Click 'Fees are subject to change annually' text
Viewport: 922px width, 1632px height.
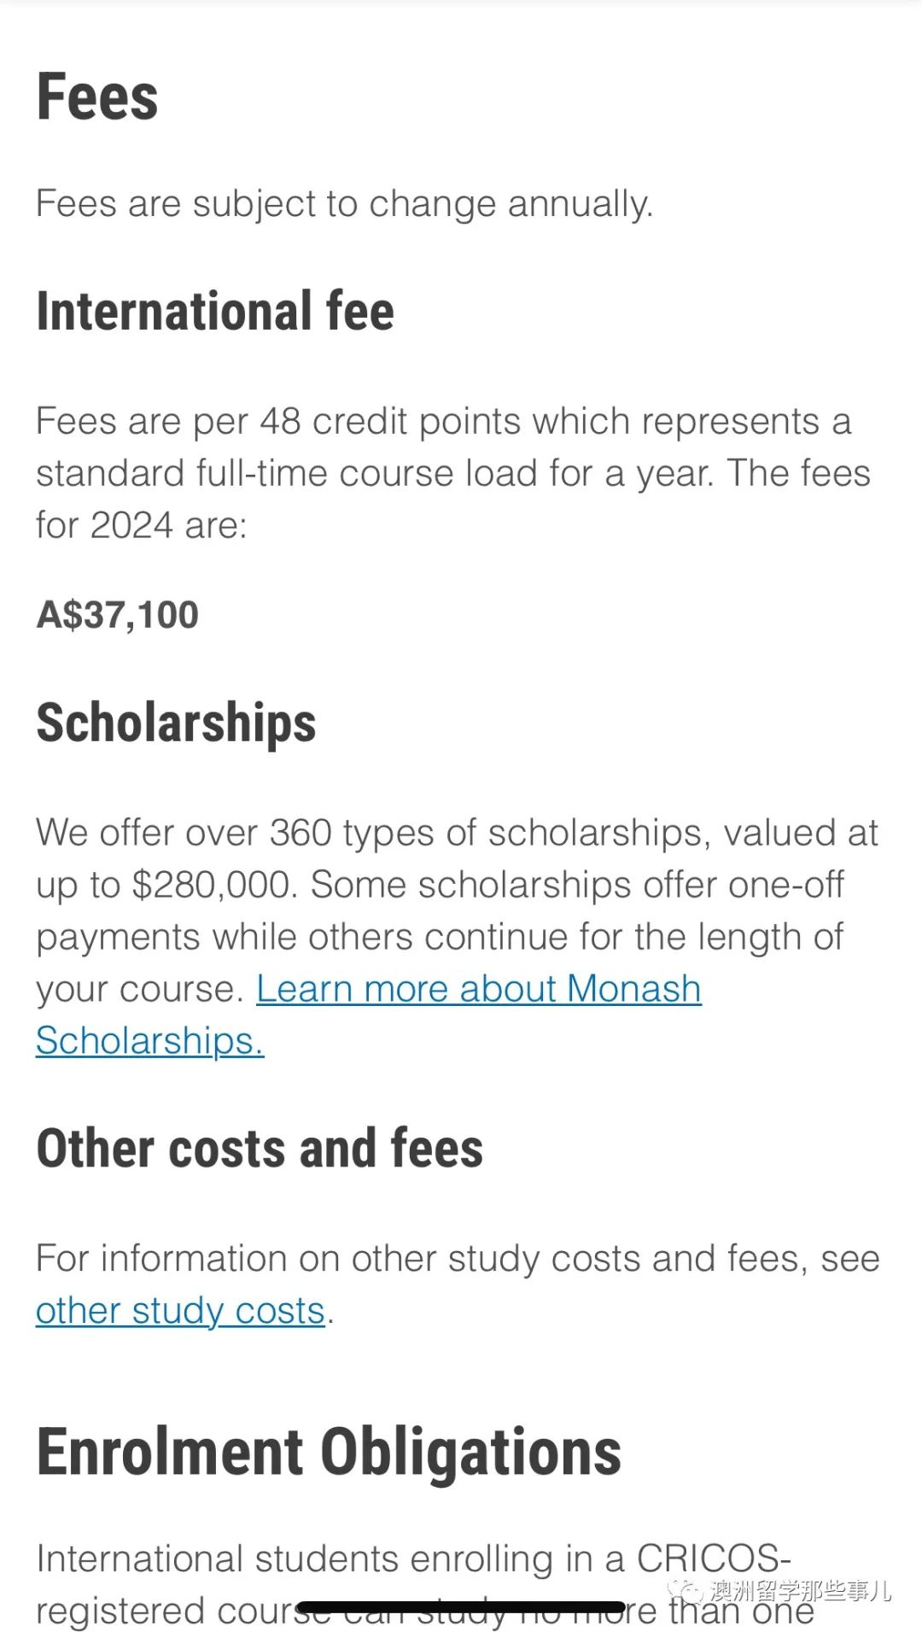click(344, 204)
